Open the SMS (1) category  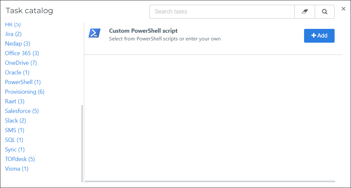pos(14,130)
